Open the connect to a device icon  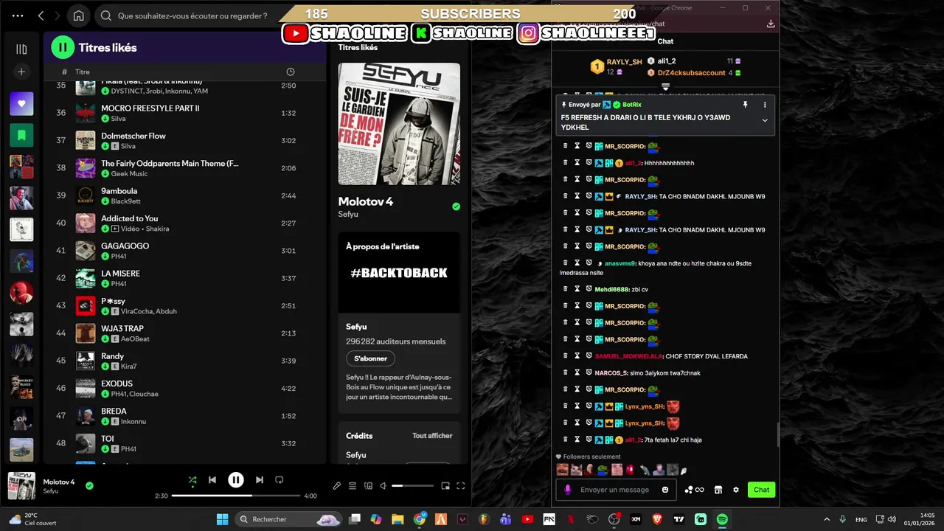pos(368,486)
